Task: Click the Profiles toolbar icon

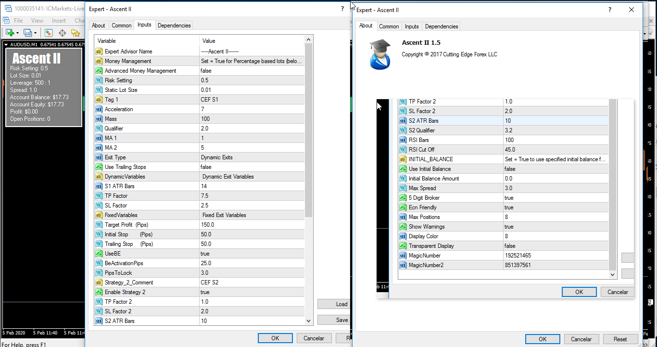Action: pyautogui.click(x=27, y=33)
